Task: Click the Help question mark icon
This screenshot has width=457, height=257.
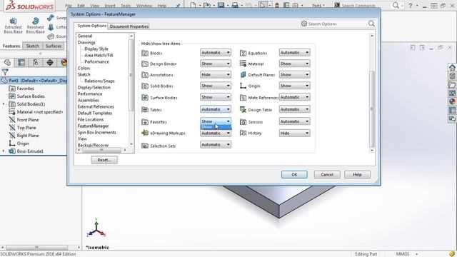Action: pyautogui.click(x=411, y=5)
